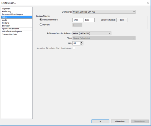This screenshot has height=126, width=151.
Task: Select the Monitor radio button
Action: [x=41, y=25]
